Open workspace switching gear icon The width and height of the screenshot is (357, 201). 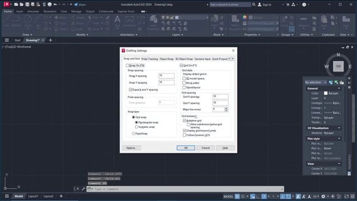click(x=324, y=196)
